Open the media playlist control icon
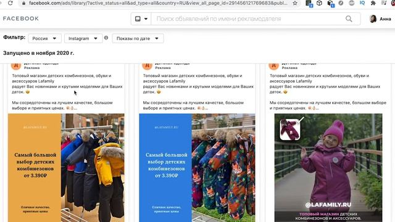 coord(384,3)
